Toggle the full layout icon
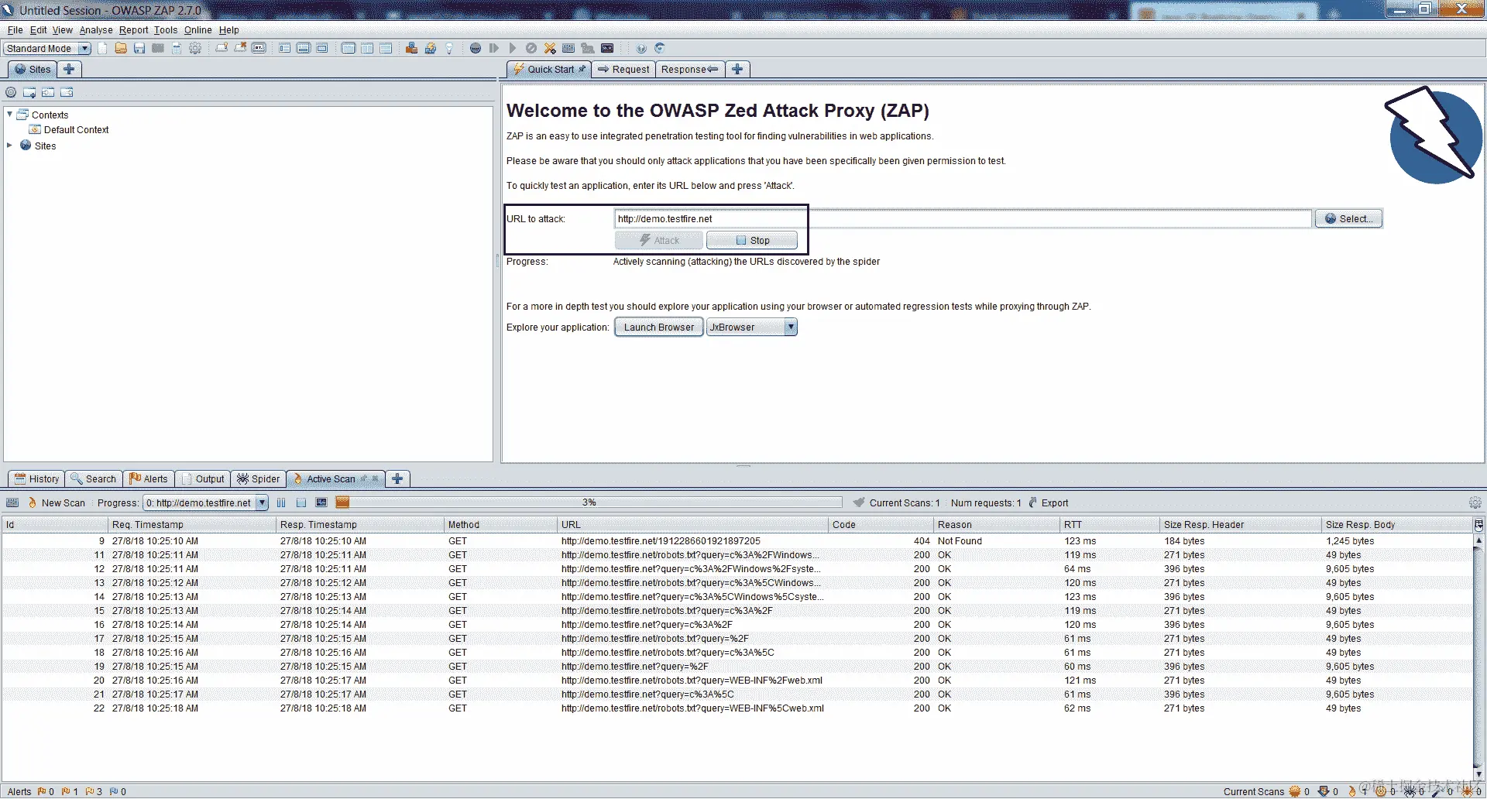This screenshot has width=1487, height=799. pos(322,48)
